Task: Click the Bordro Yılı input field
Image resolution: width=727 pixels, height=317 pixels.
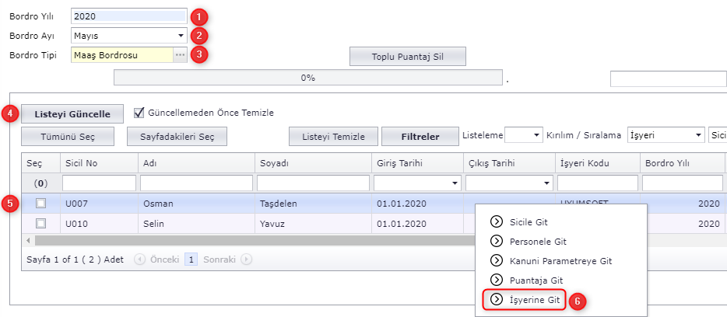Action: click(128, 16)
